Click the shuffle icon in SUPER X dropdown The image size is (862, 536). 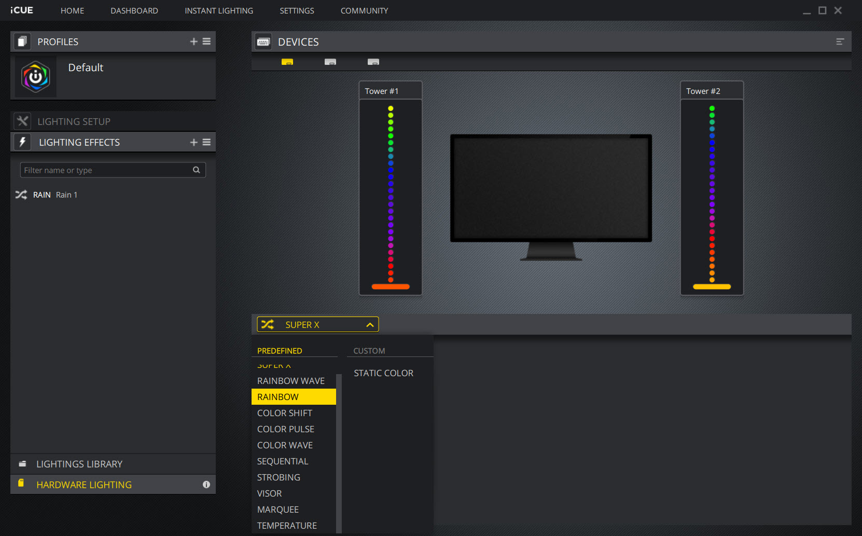[267, 324]
